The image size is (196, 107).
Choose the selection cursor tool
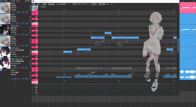point(73,4)
